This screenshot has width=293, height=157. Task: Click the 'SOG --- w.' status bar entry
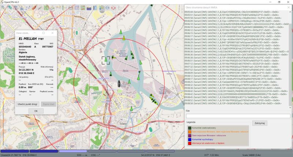(x=82, y=155)
